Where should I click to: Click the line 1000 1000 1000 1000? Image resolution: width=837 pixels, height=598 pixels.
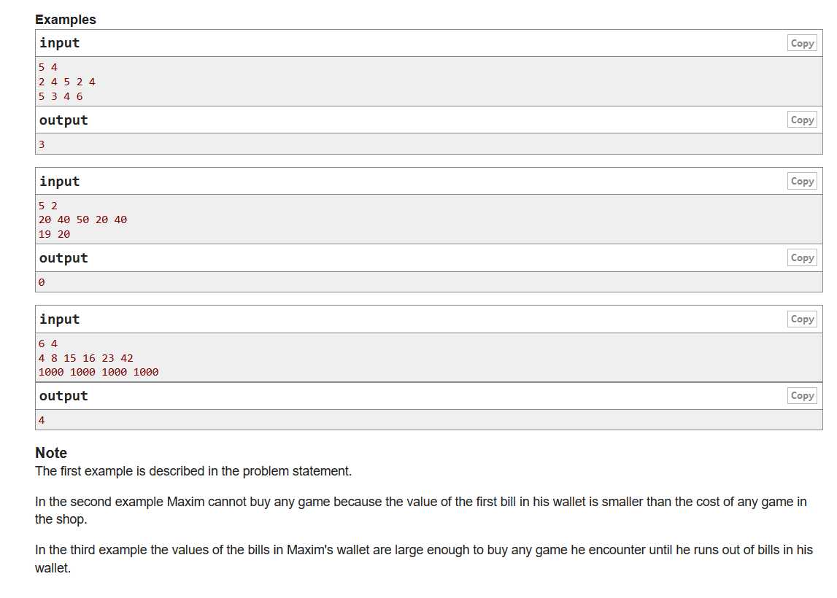(99, 373)
